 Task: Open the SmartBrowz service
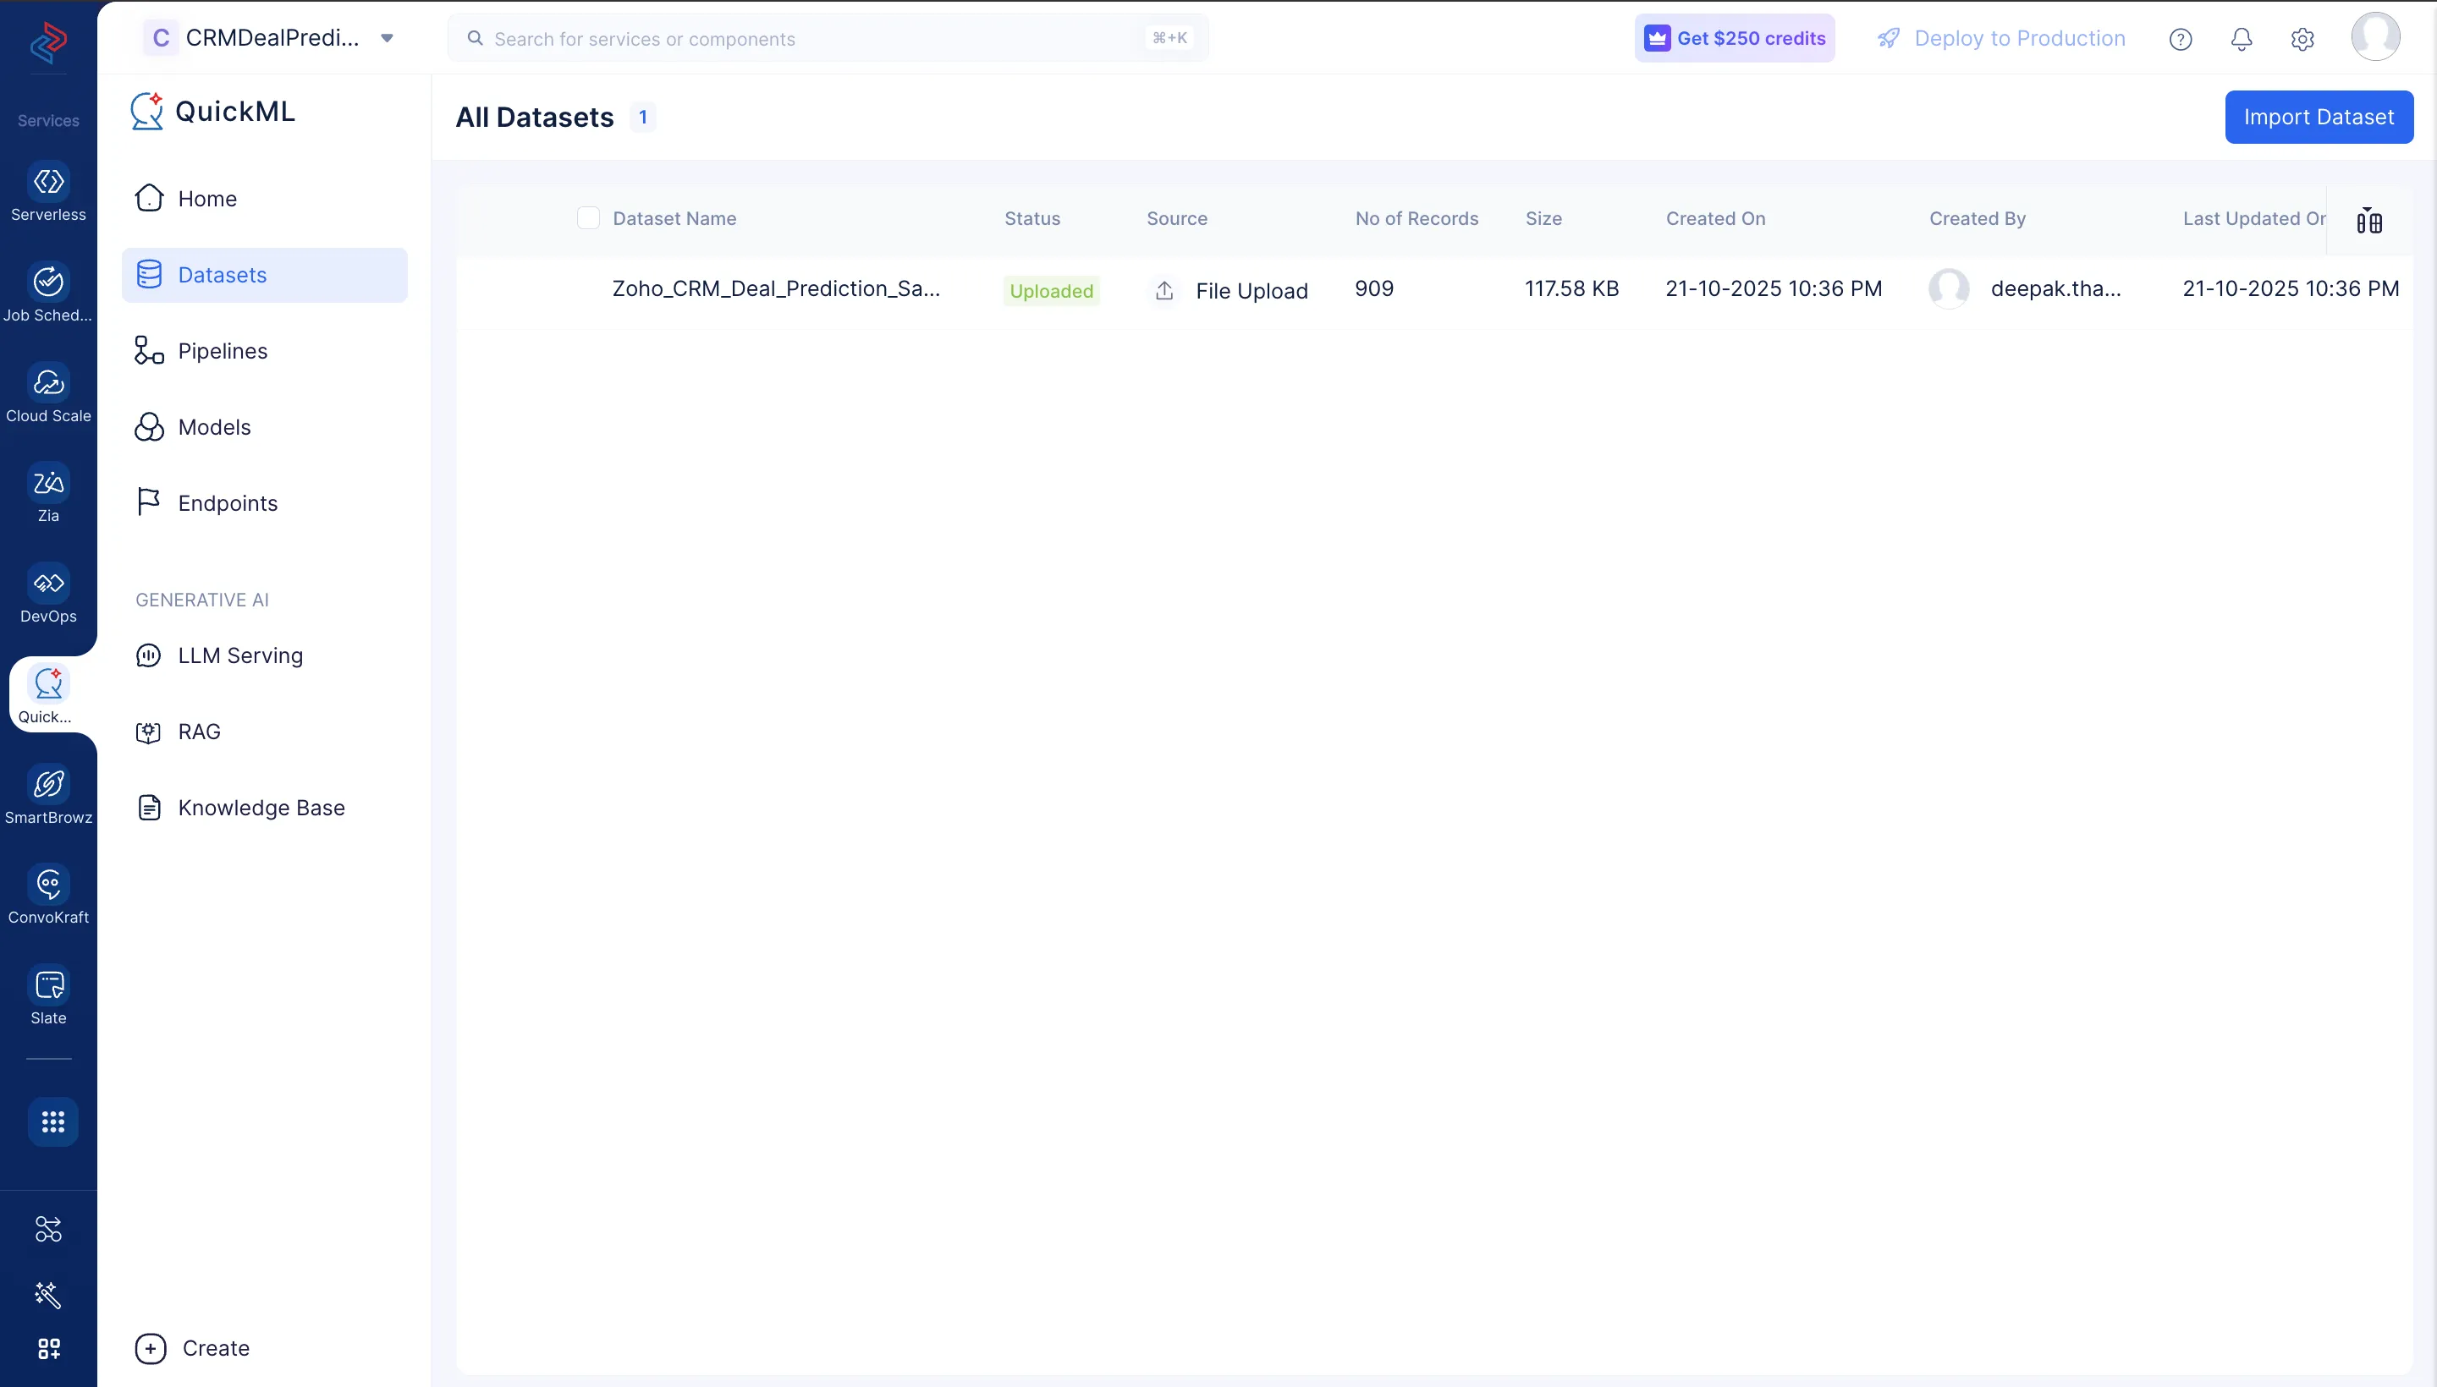pos(48,785)
